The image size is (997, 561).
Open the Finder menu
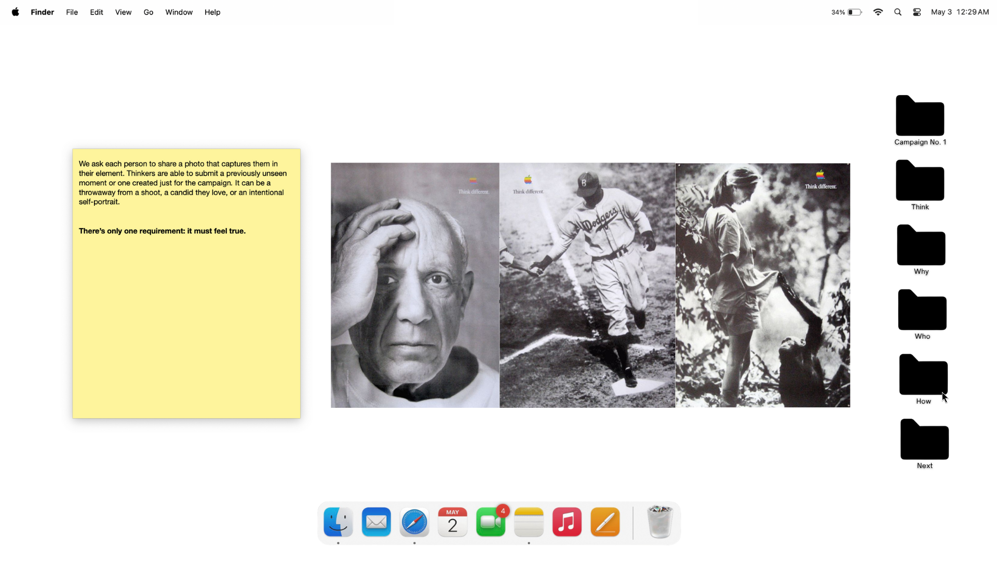[43, 12]
